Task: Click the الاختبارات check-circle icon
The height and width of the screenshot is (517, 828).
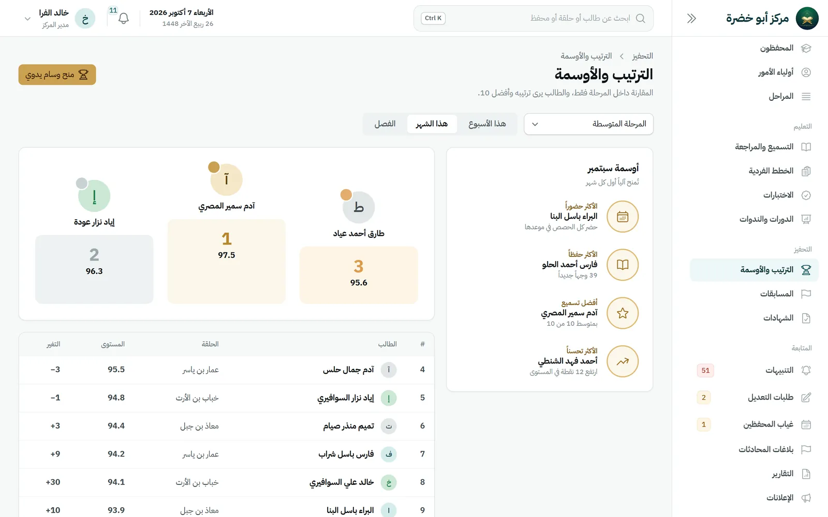Action: tap(806, 195)
